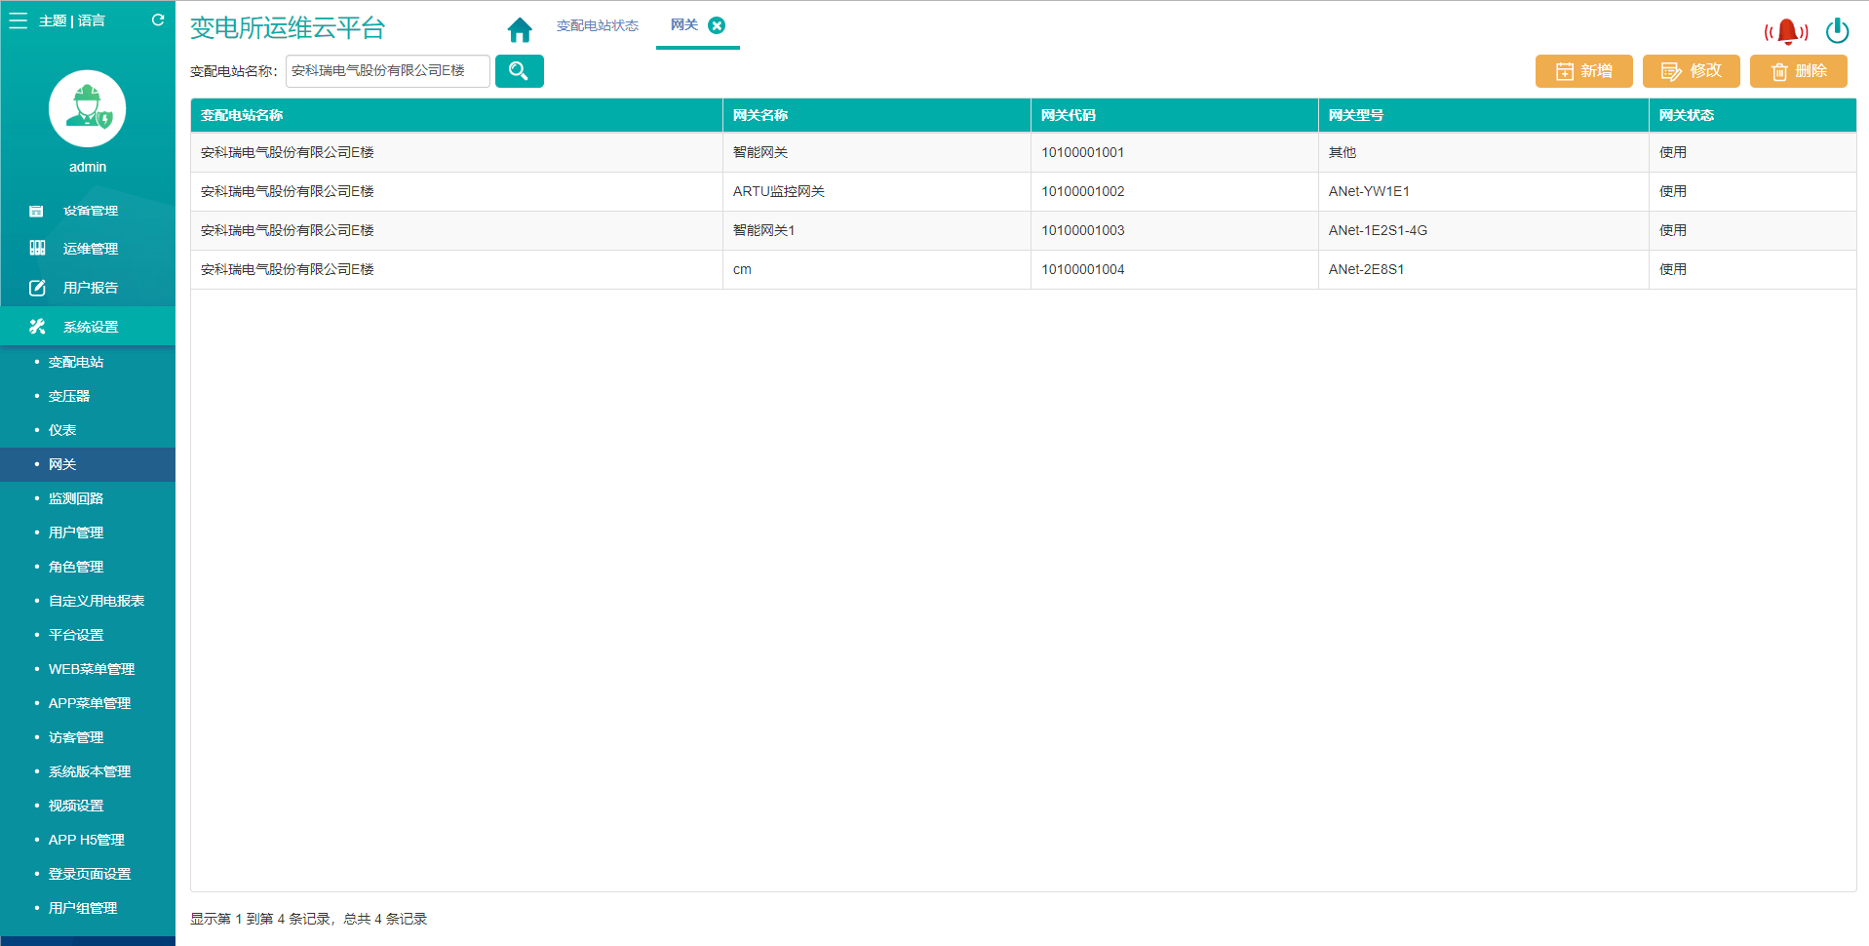This screenshot has height=946, width=1869.
Task: Select the ARTU监控网关 row
Action: click(1024, 191)
